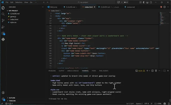The height and width of the screenshot is (105, 171).
Task: Open Run and Debug view
Action: coord(3,27)
